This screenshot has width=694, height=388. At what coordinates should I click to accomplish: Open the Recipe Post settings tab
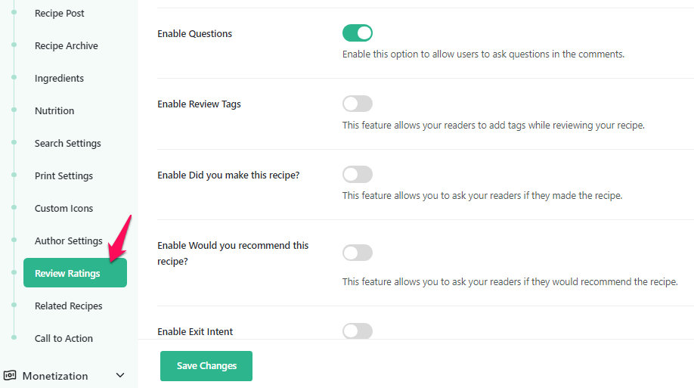[60, 14]
